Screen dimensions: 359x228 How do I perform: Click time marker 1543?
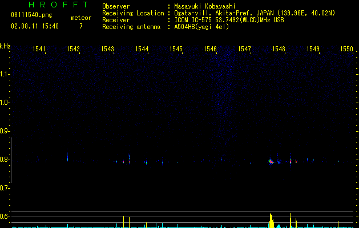107,49
